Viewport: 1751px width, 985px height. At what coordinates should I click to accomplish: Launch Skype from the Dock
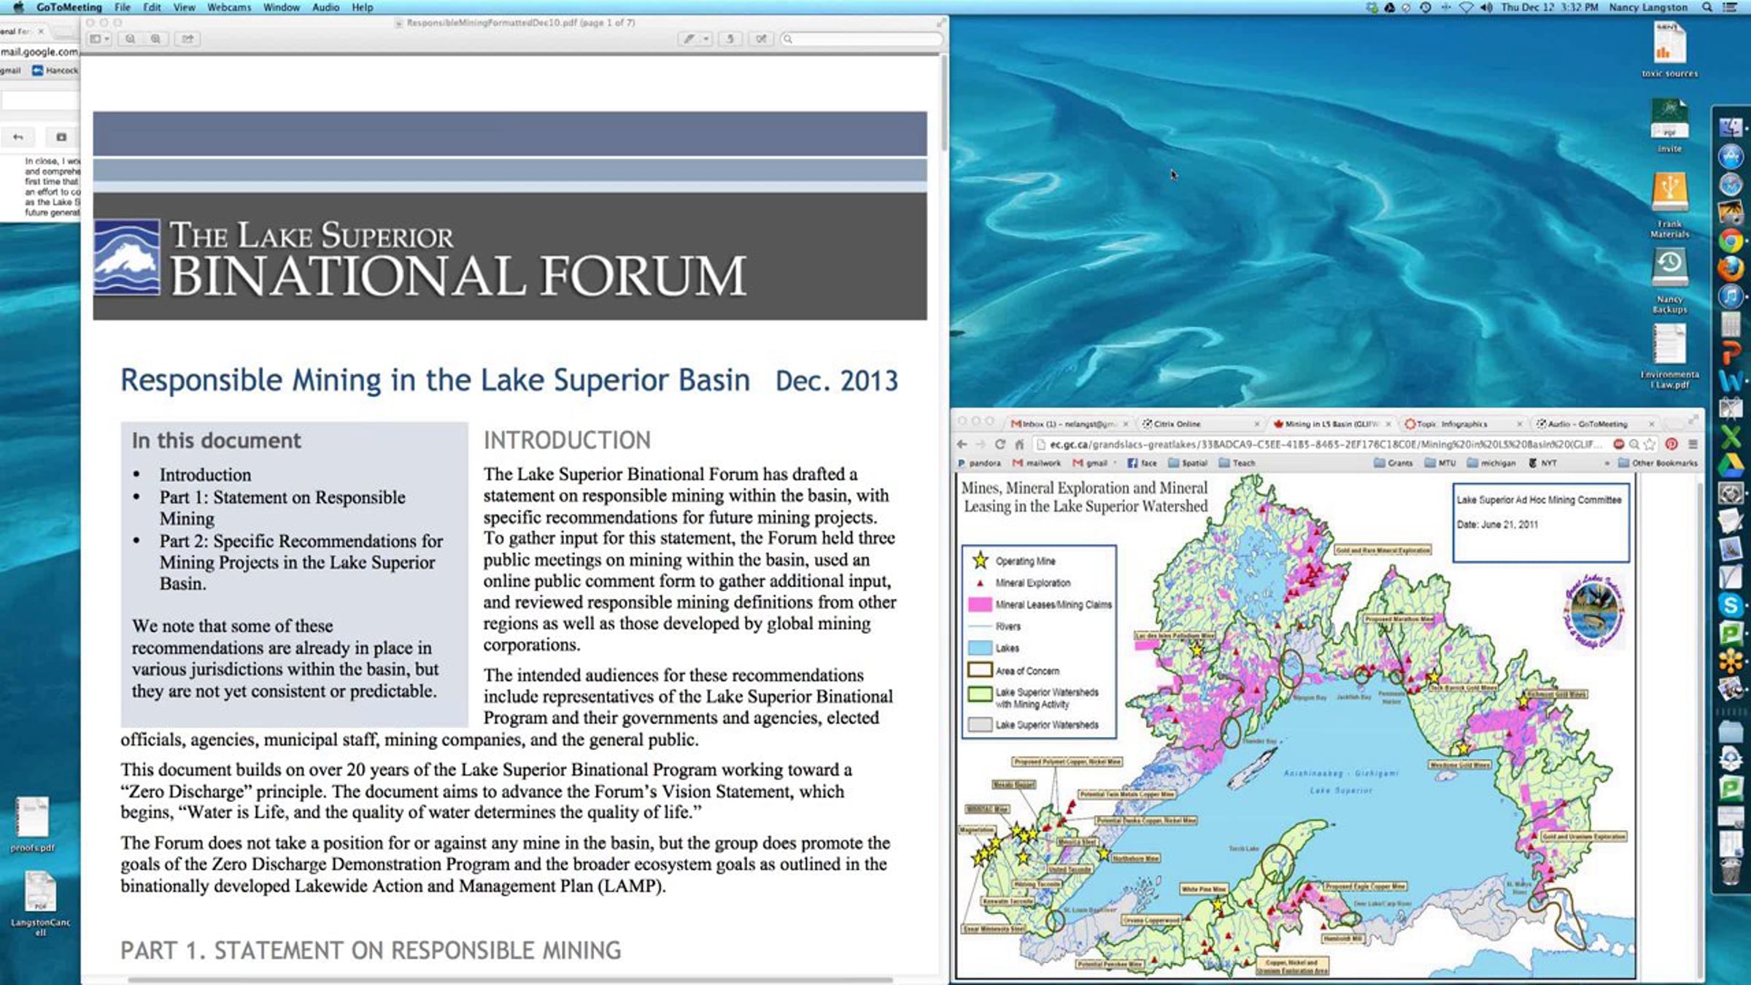click(1731, 605)
